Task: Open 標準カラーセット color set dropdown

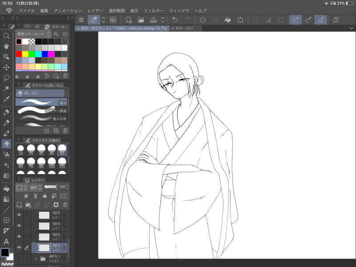Action: coord(33,34)
